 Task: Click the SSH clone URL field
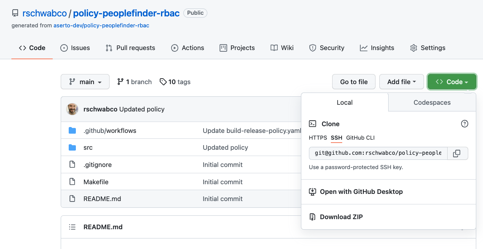(378, 154)
